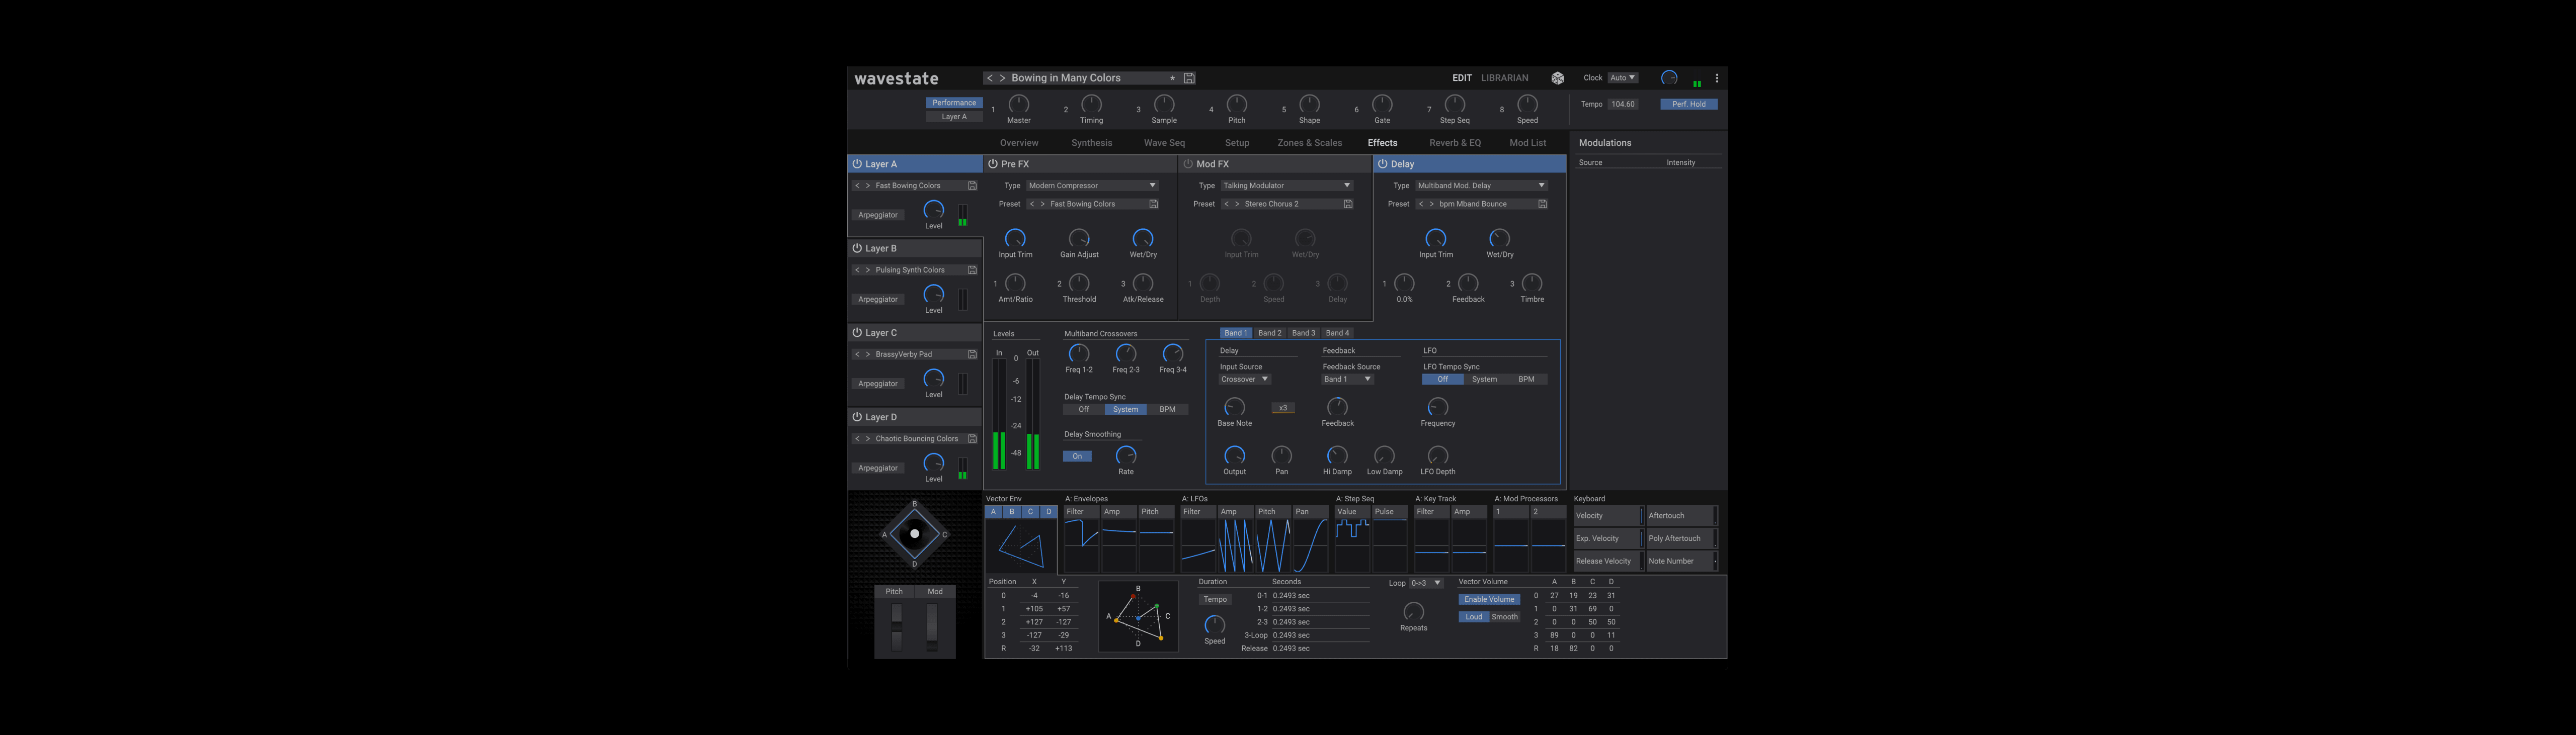The image size is (2576, 735).
Task: Open the Loop 0->3 dropdown
Action: click(1426, 583)
